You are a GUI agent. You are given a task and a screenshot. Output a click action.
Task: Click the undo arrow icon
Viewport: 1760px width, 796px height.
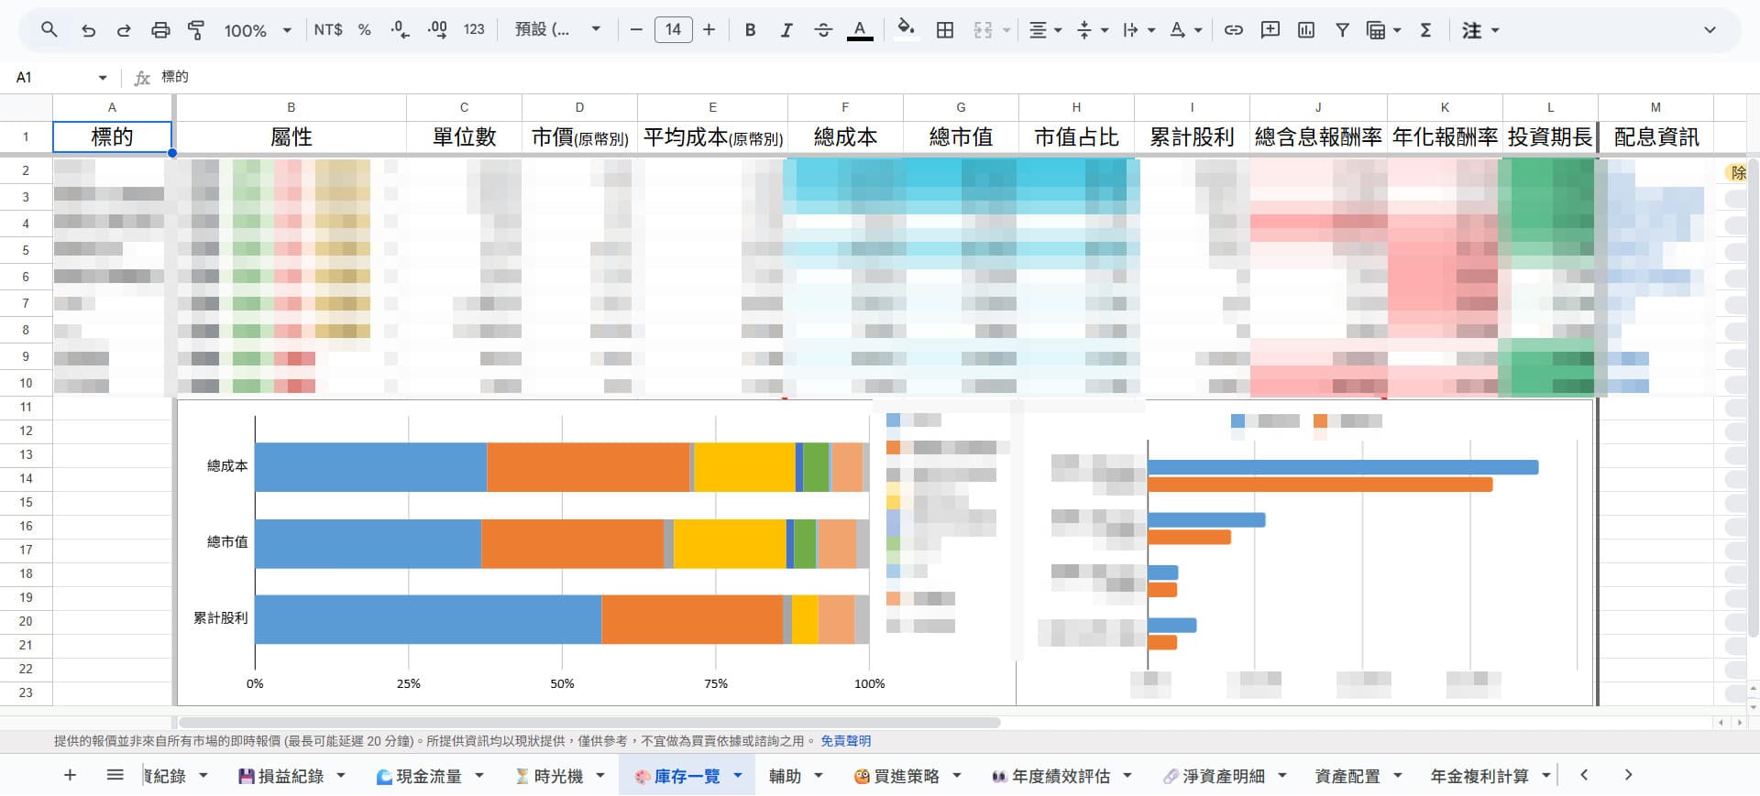88,30
